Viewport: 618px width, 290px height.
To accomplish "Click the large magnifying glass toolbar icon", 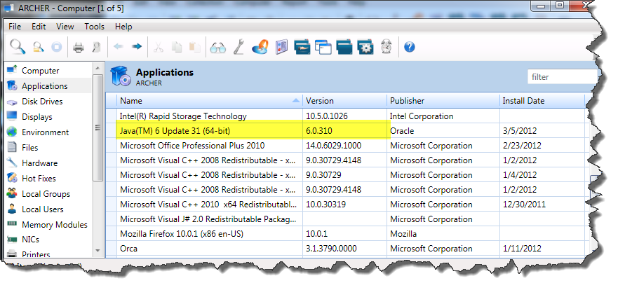I will (18, 47).
